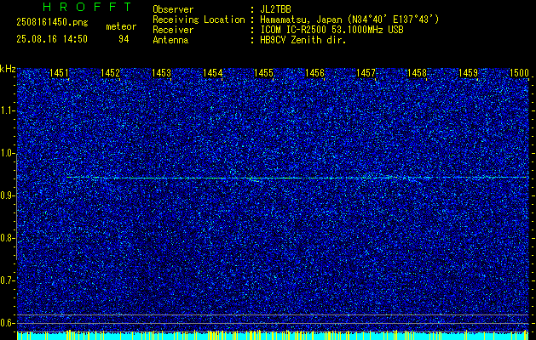Click the 1451 time marker
This screenshot has width=536, height=340.
click(x=59, y=72)
